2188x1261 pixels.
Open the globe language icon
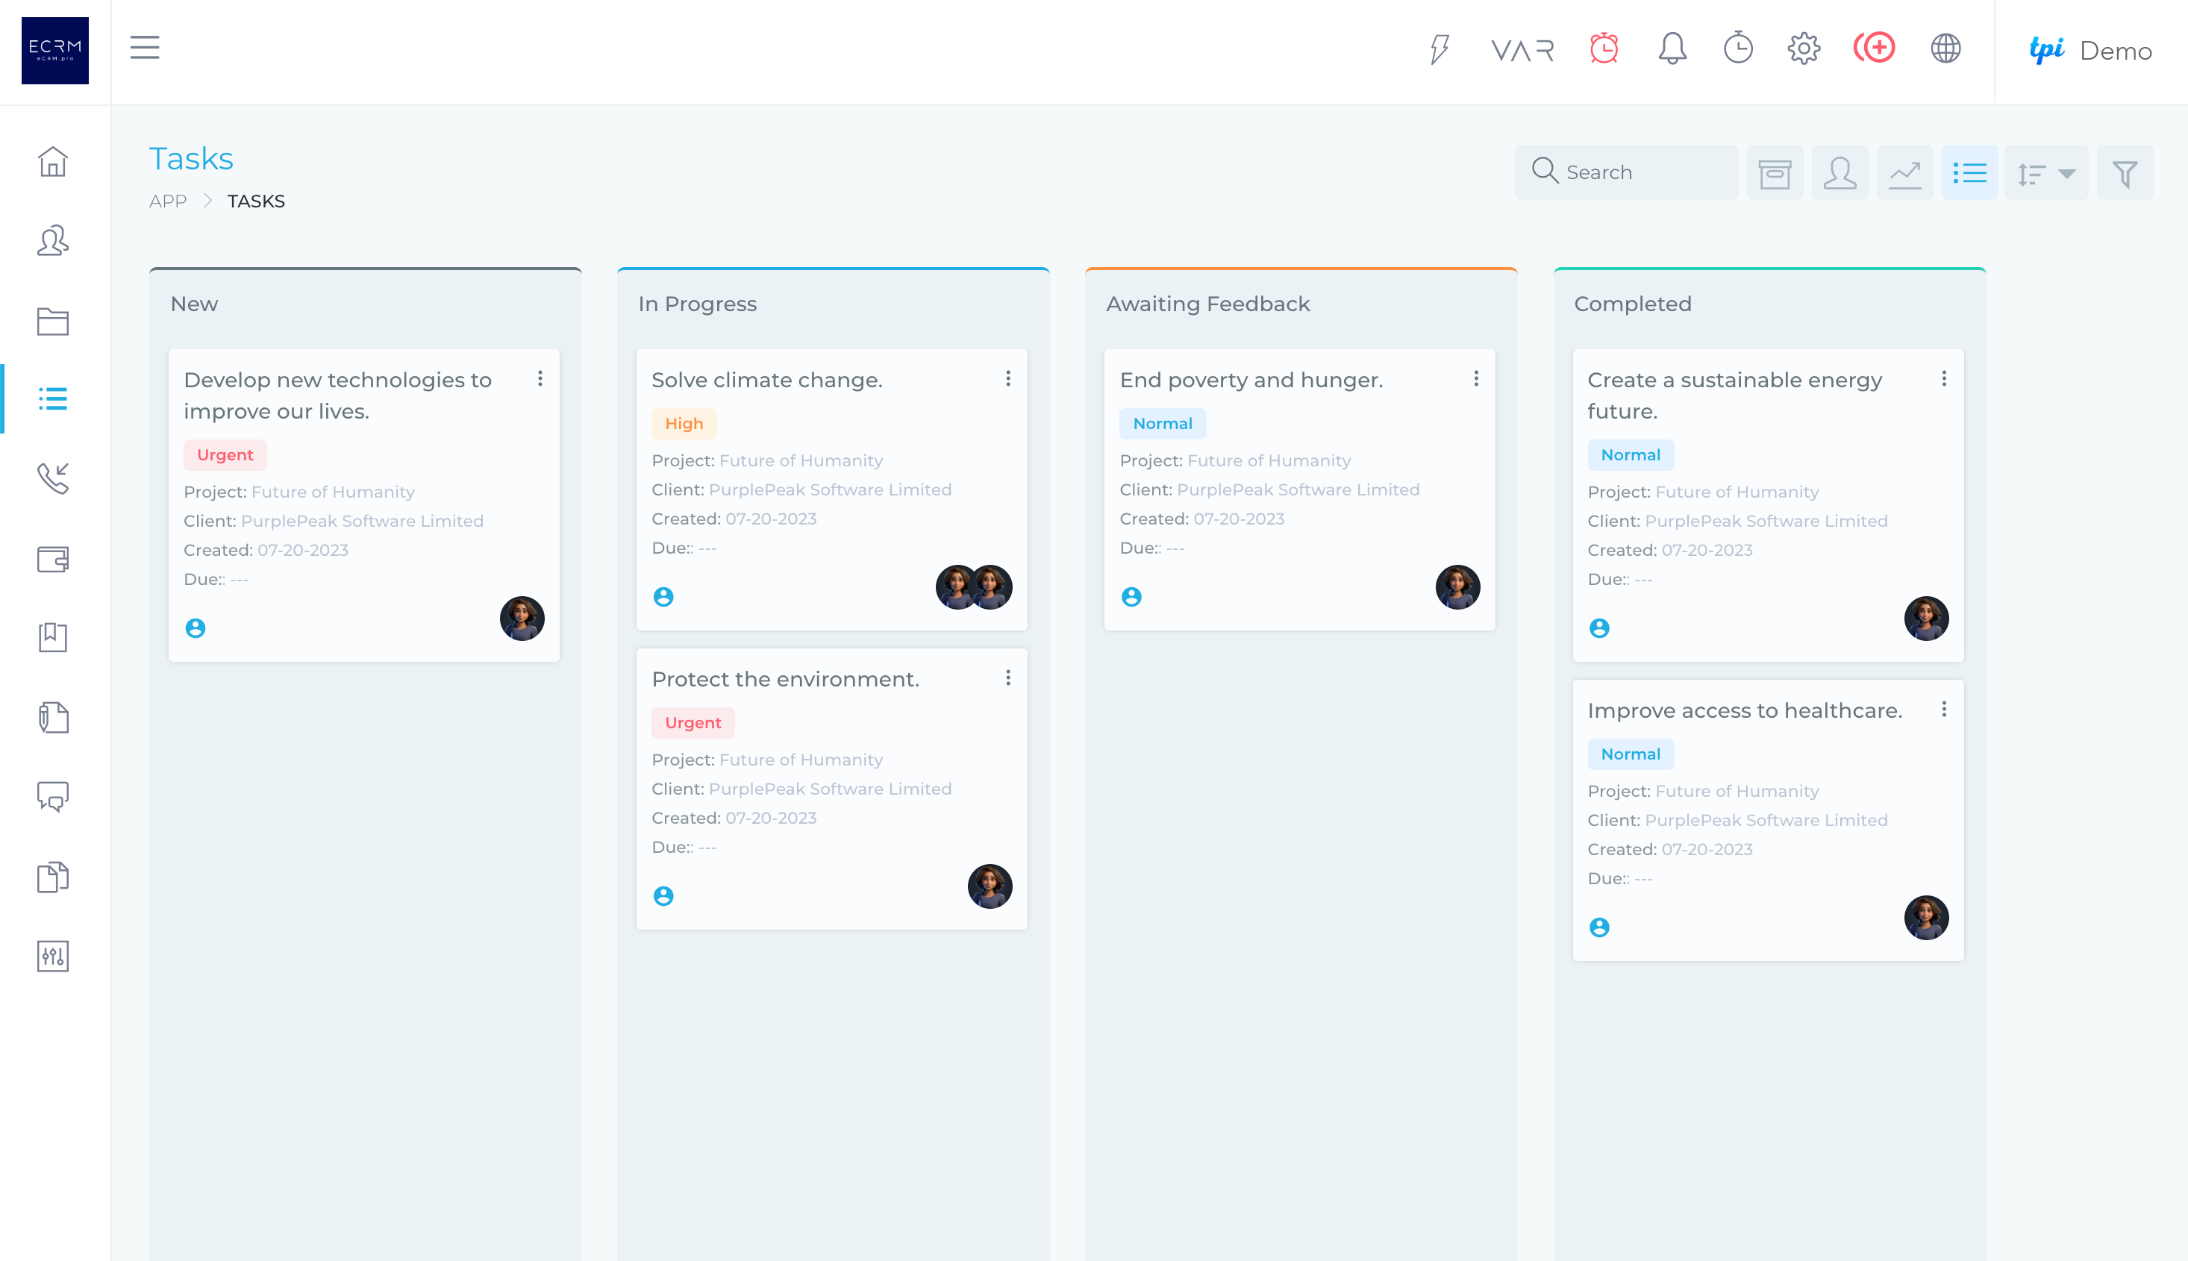pos(1945,48)
